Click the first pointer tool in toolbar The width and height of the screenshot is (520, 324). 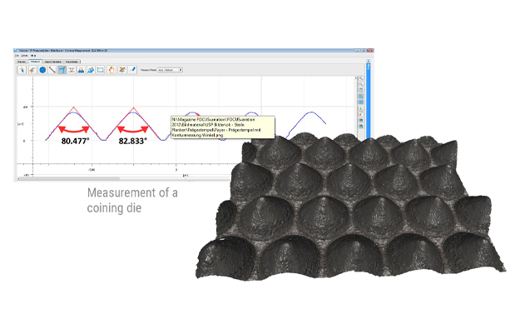point(22,70)
